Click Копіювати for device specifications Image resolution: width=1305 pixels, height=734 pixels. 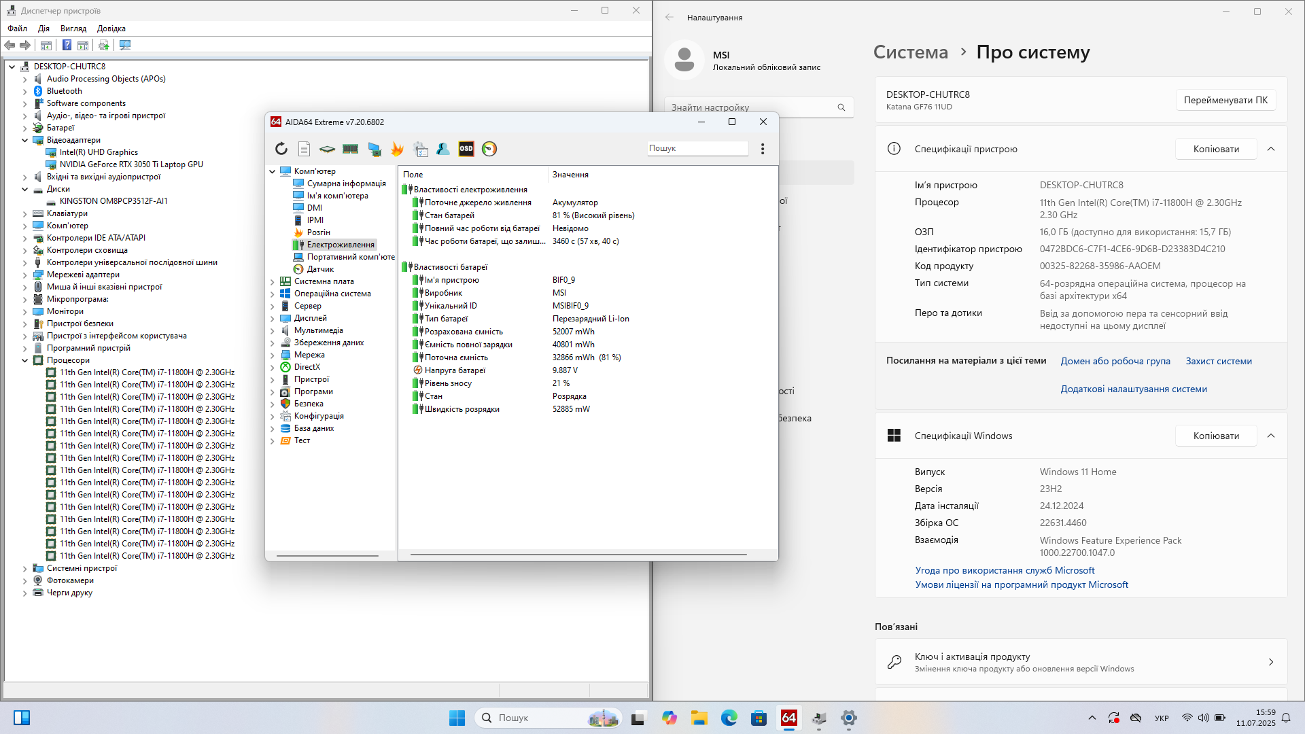(x=1216, y=149)
